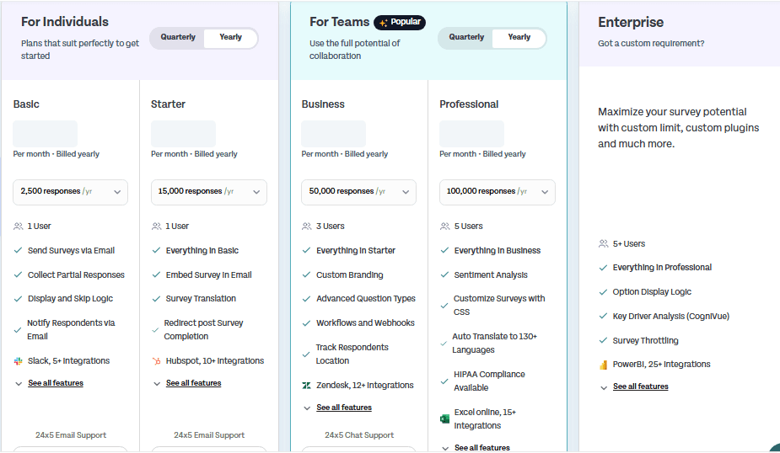
Task: Click the Enterprise heading
Action: (x=630, y=23)
